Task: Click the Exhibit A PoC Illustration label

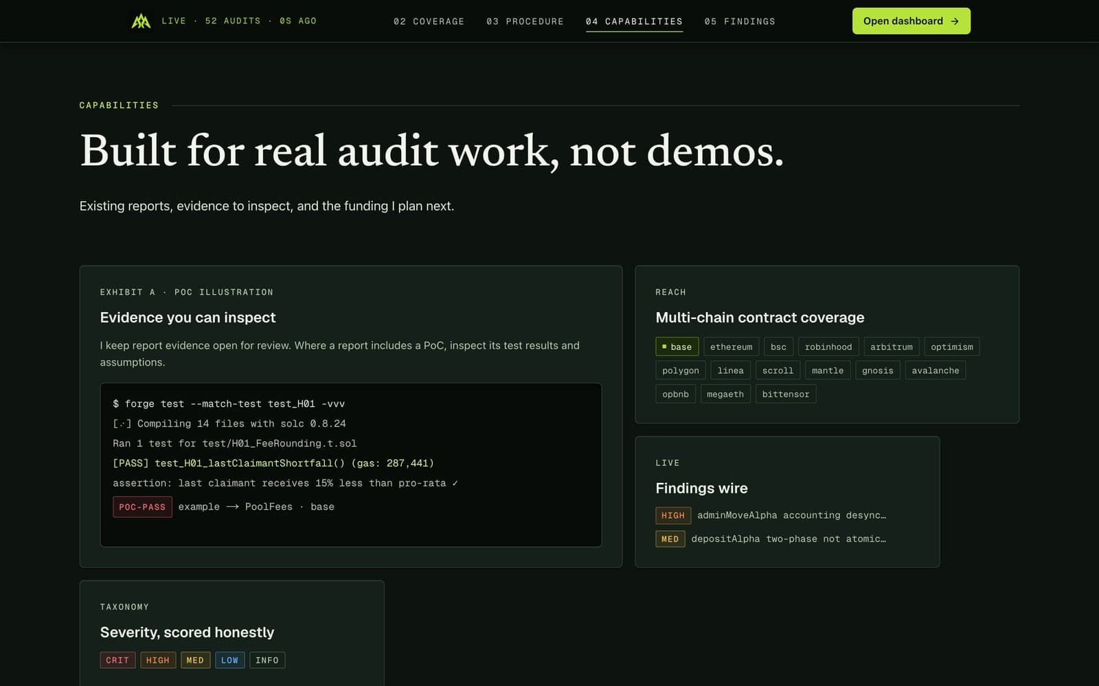Action: tap(186, 292)
